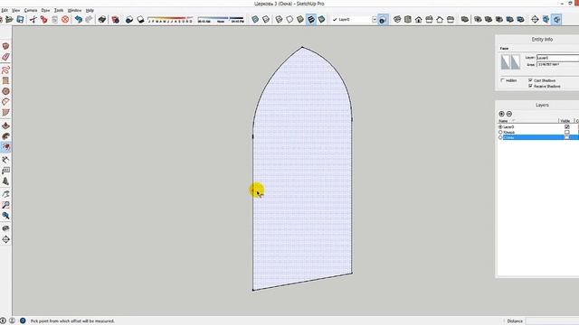Click the red Erase/delete circle icon
579x325 pixels.
pyautogui.click(x=65, y=19)
